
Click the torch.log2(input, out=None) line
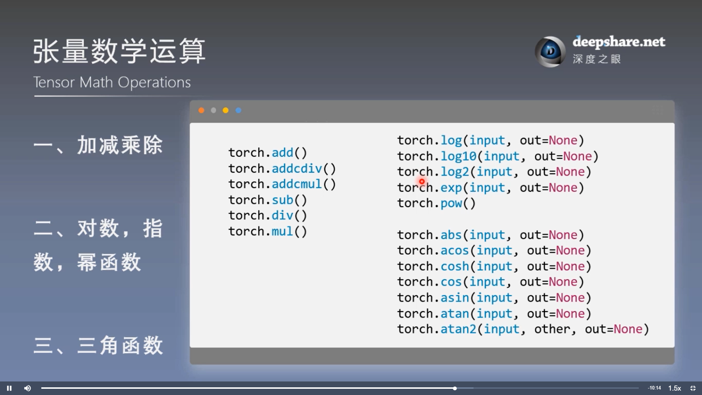[x=494, y=172]
